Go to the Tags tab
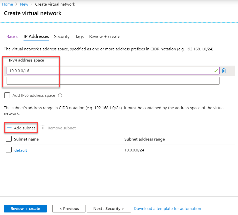 [79, 37]
